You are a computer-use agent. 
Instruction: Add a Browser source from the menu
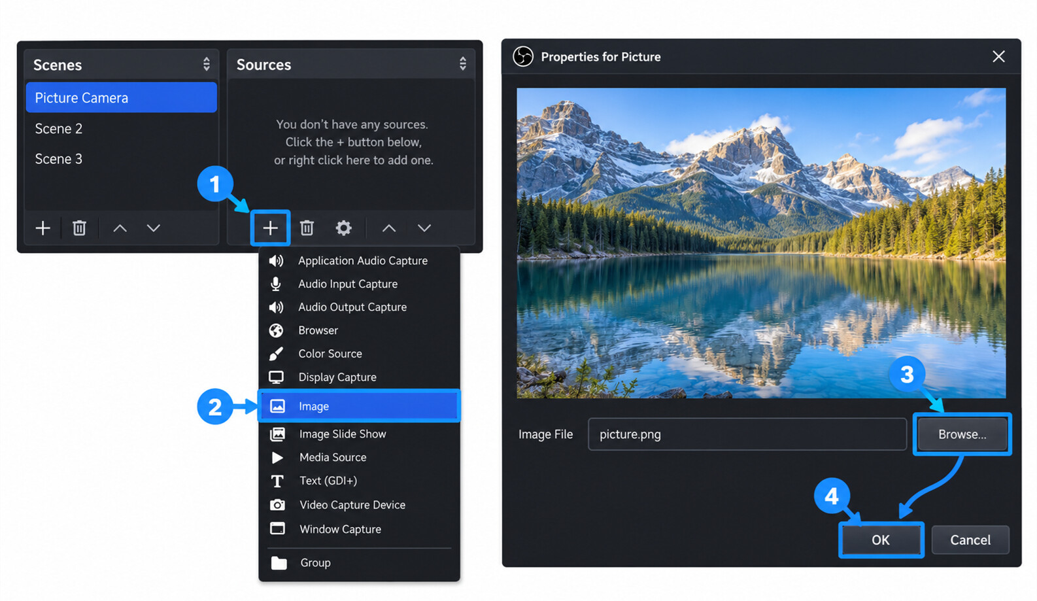point(359,330)
